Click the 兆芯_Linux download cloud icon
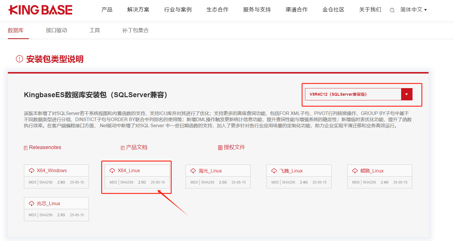This screenshot has height=241, width=454. [32, 204]
